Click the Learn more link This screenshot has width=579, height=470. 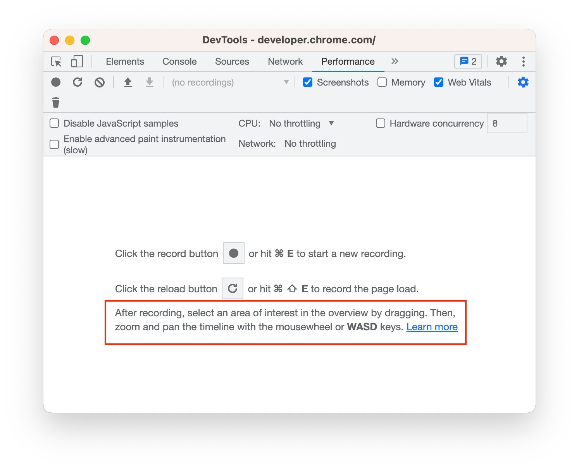coord(432,327)
